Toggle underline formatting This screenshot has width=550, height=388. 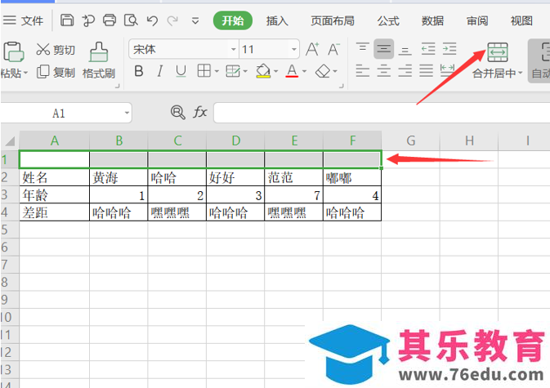click(x=181, y=72)
